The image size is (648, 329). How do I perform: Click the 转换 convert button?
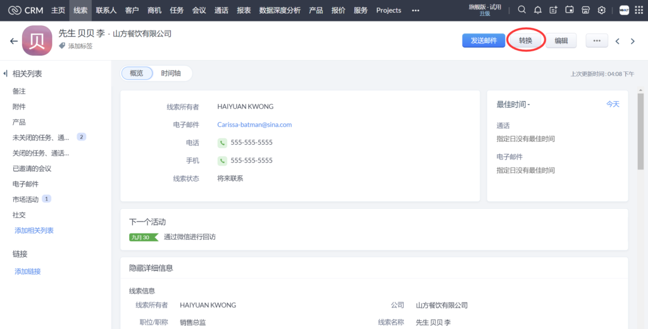[525, 40]
